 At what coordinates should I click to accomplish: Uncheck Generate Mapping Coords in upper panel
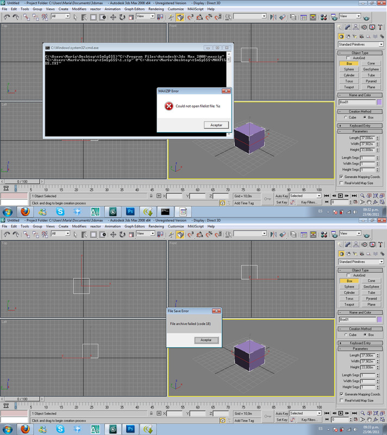(341, 177)
